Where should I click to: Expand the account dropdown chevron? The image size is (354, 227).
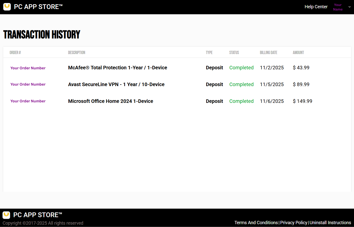point(349,7)
